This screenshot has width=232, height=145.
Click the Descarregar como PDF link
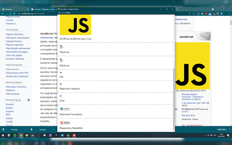click(18, 73)
